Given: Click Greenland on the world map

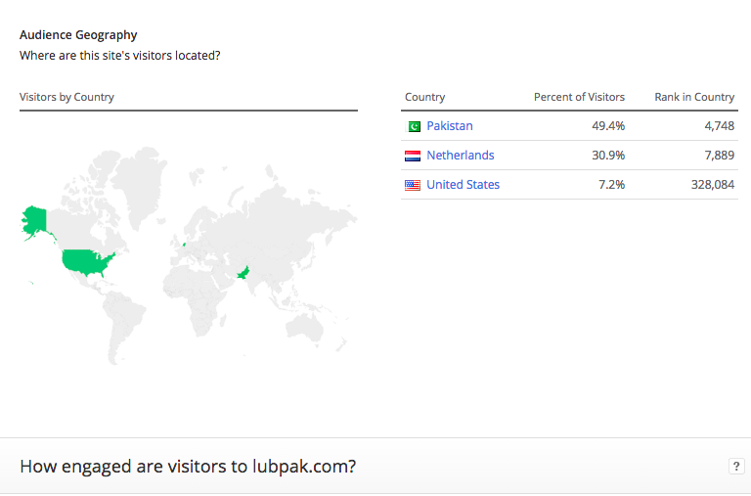Looking at the screenshot, I should point(141,185).
